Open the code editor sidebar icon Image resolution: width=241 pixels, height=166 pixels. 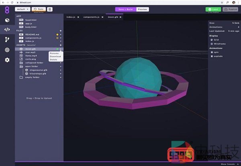[7, 29]
